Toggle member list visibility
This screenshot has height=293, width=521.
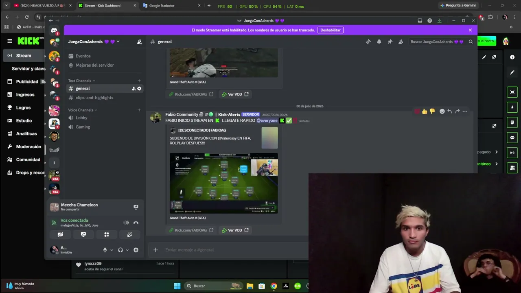pyautogui.click(x=401, y=42)
